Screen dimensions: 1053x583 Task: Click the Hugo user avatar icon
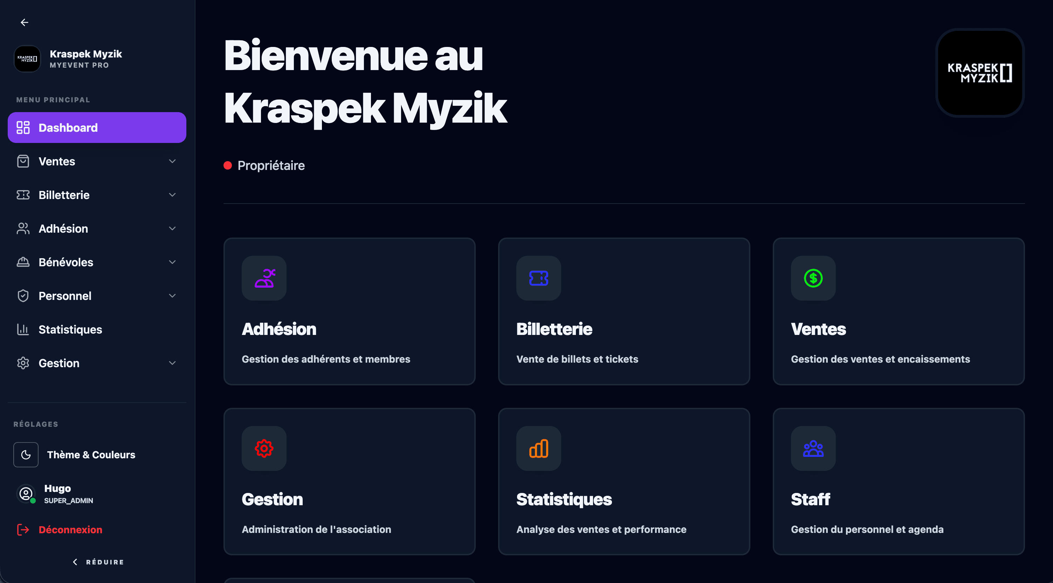tap(26, 494)
